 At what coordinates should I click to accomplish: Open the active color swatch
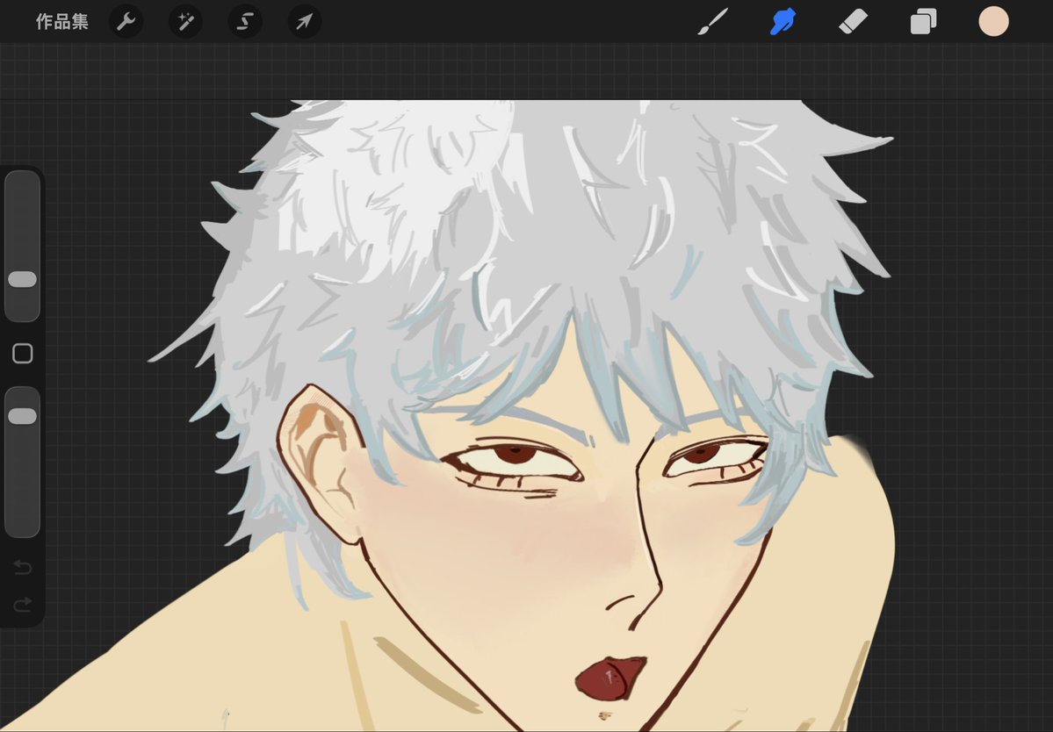point(993,21)
